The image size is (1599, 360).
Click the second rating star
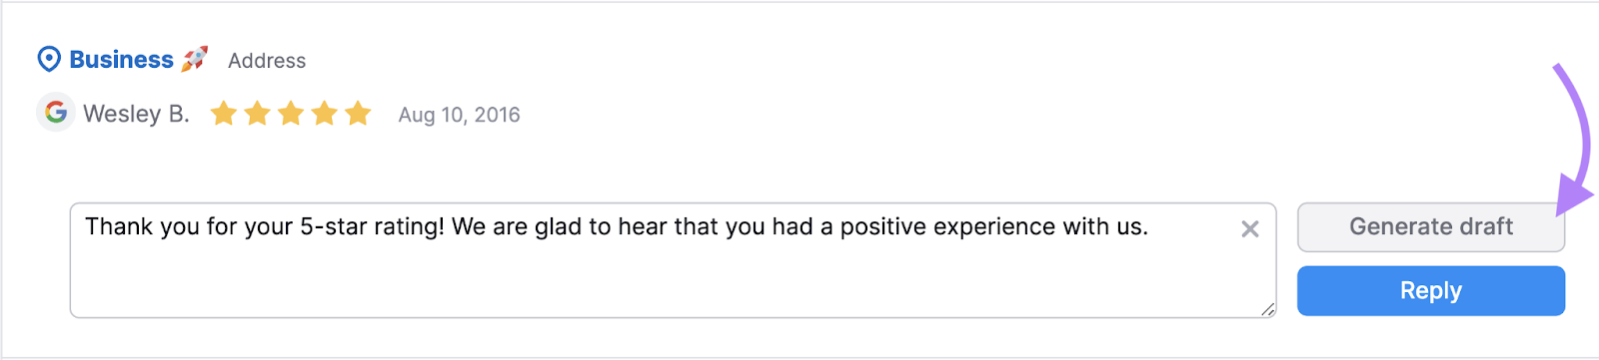point(258,114)
